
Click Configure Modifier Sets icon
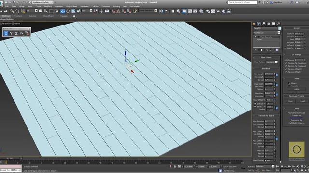point(277,50)
